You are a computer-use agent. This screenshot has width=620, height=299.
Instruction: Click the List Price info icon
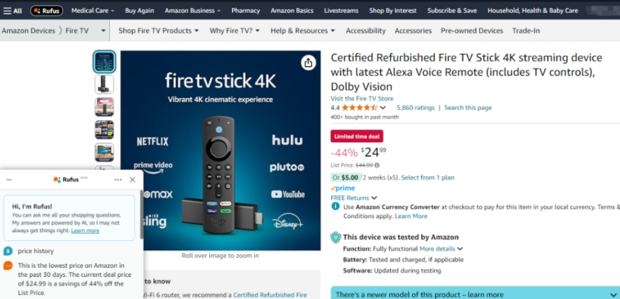(x=377, y=165)
